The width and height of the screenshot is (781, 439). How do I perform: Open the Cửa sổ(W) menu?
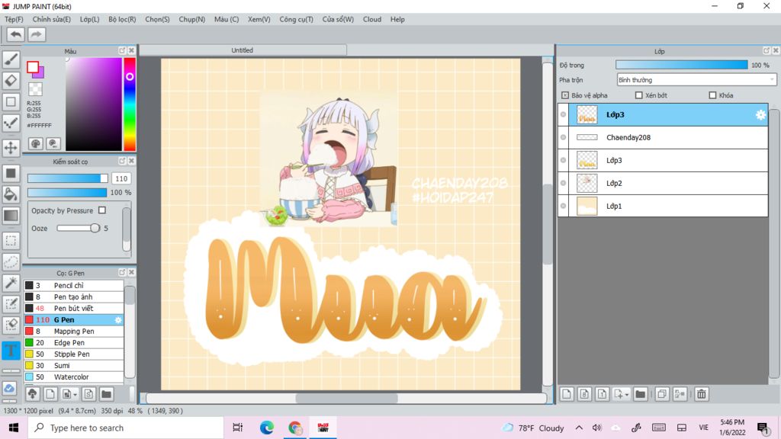click(x=338, y=19)
